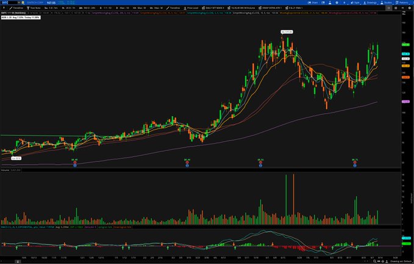Click the yellow symbol link icon
The height and width of the screenshot is (264, 414).
[23, 2]
